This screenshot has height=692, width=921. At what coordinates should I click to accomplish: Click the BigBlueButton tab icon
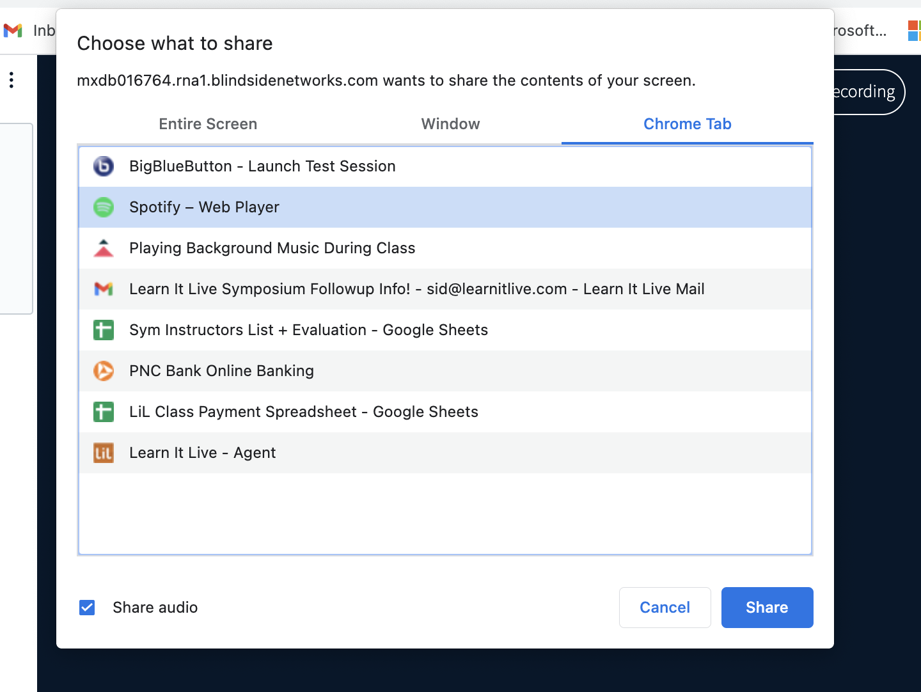point(104,166)
